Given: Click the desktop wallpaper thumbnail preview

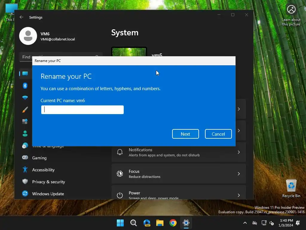Looking at the screenshot, I should [x=129, y=52].
